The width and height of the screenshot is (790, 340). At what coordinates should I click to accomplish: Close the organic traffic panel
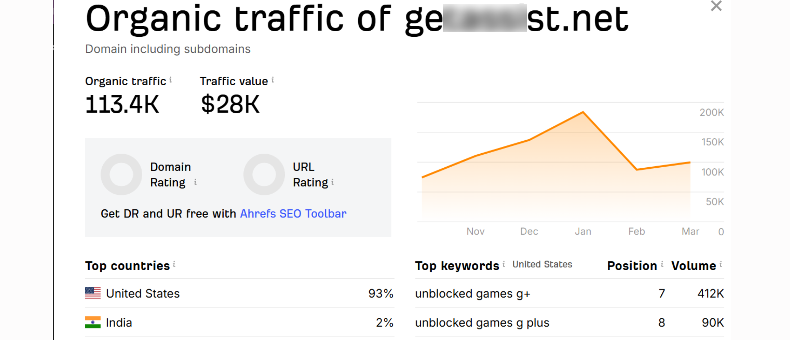tap(716, 6)
